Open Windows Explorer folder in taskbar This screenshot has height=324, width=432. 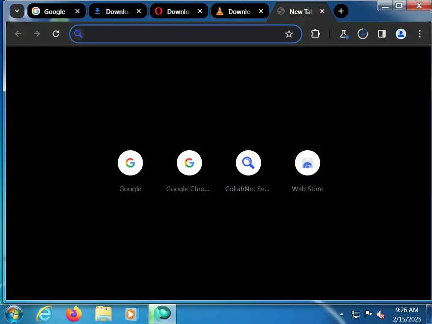point(104,314)
